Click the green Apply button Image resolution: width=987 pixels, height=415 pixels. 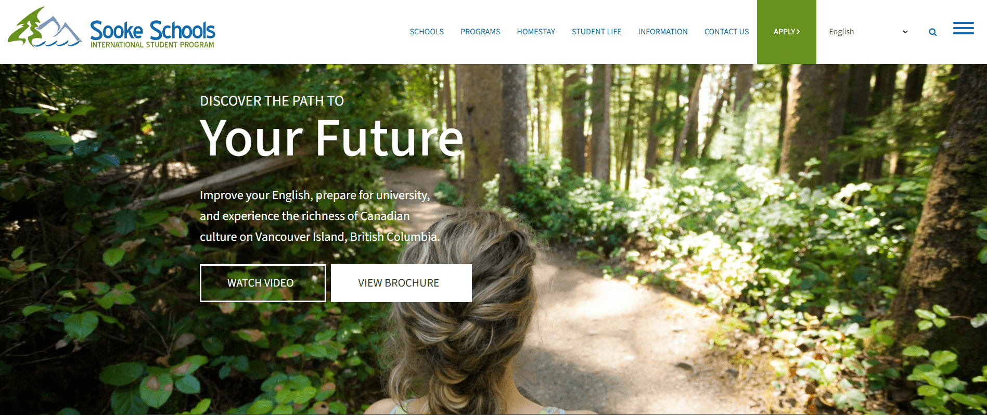pos(786,32)
